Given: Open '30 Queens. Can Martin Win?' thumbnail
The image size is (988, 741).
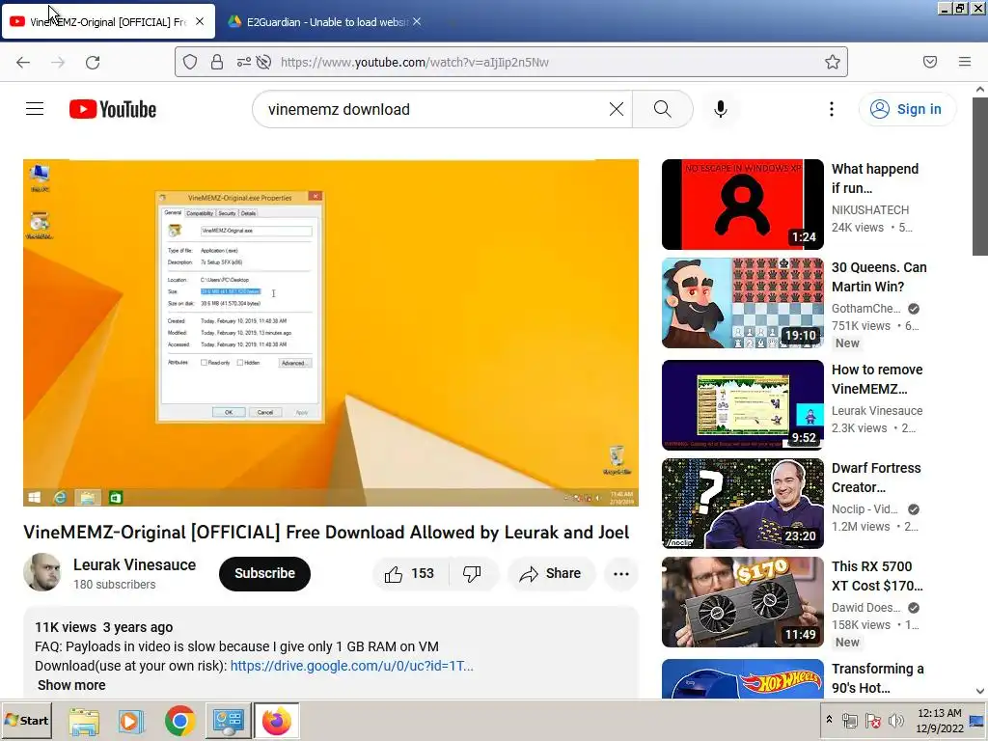Looking at the screenshot, I should 742,302.
